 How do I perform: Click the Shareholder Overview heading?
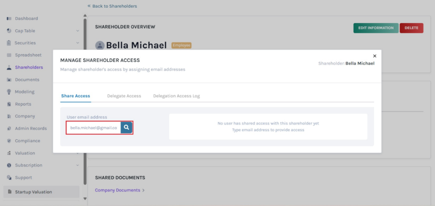point(125,27)
